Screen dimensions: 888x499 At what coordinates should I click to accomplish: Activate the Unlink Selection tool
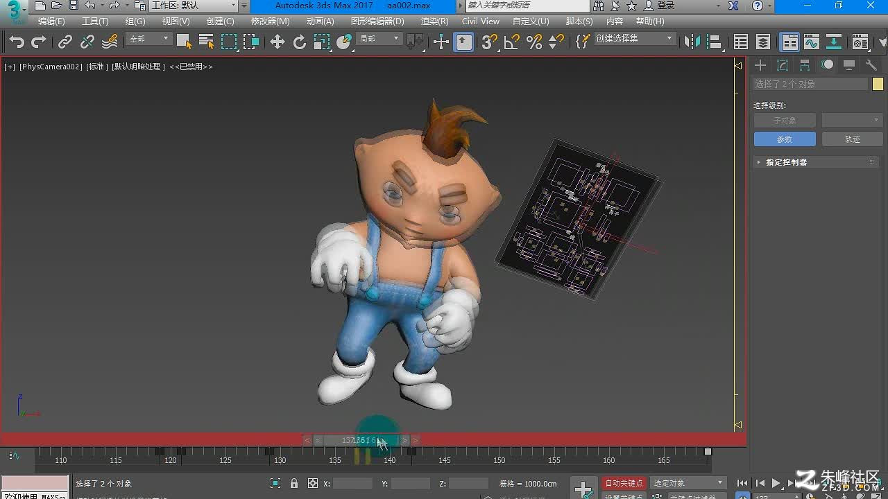[87, 42]
